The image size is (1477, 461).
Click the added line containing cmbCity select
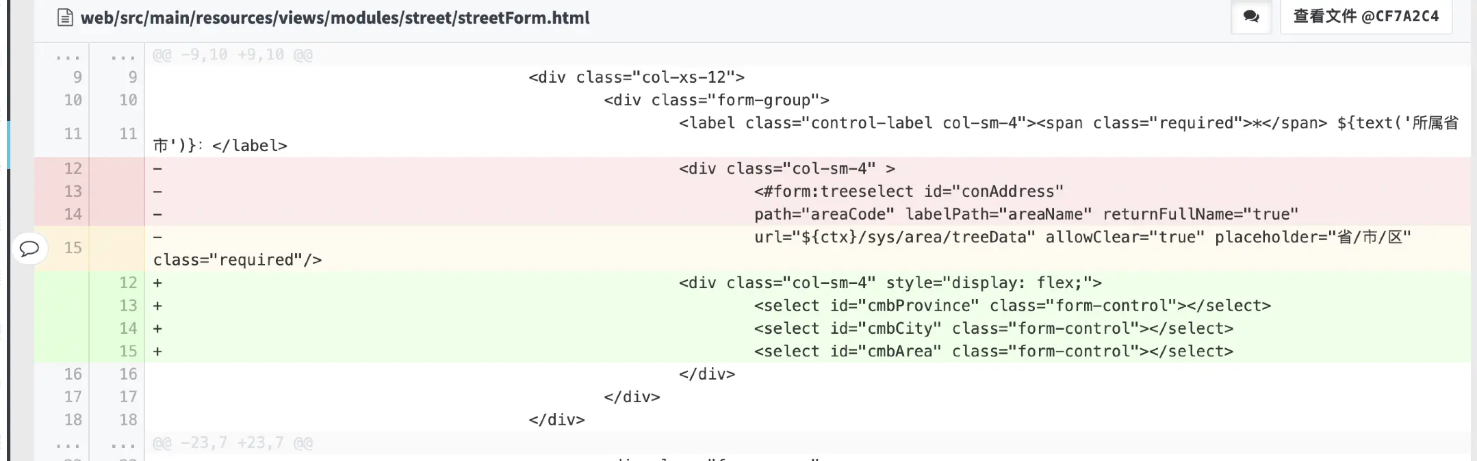tap(993, 328)
